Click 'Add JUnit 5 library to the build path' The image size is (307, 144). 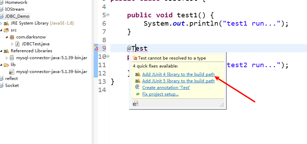tap(178, 81)
